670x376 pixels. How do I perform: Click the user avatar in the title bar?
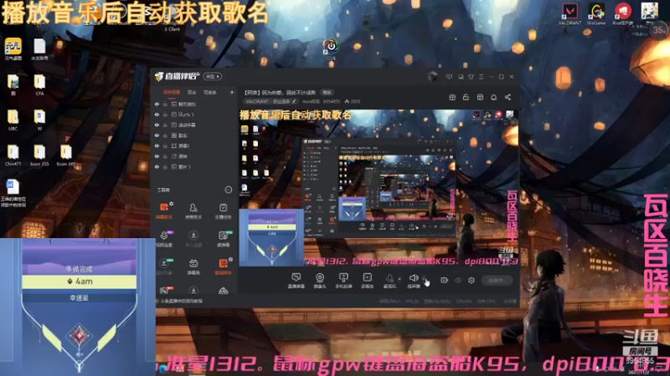(x=432, y=76)
